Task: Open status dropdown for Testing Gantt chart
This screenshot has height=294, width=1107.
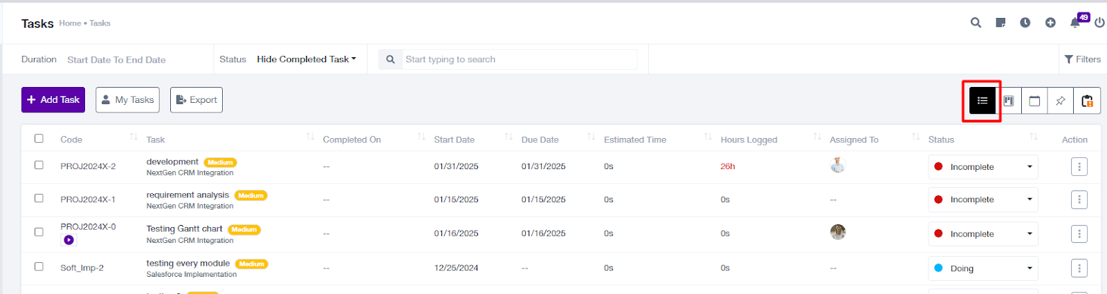Action: pos(982,234)
